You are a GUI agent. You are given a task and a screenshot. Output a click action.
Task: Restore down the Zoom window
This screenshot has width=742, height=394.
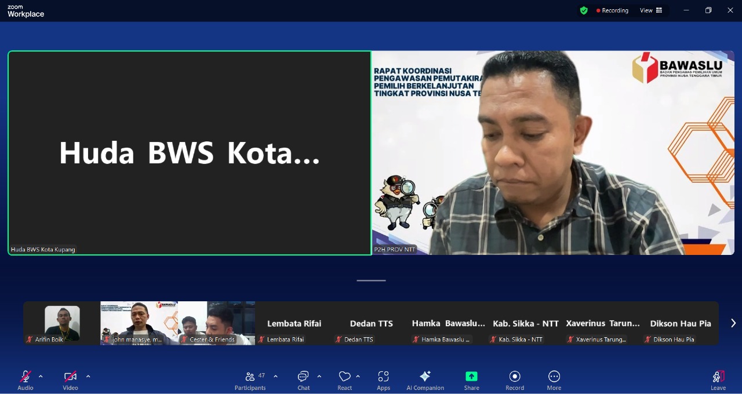pyautogui.click(x=708, y=10)
